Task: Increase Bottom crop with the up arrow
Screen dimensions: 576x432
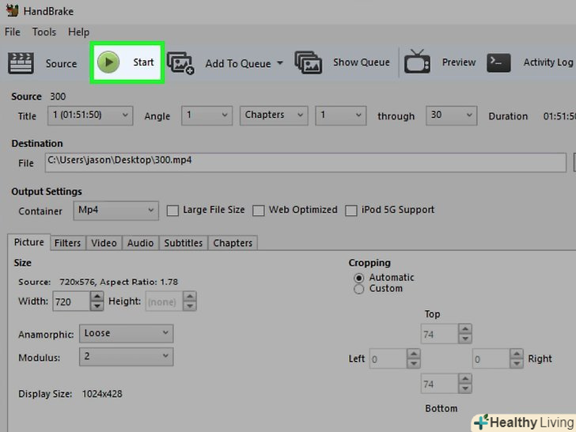Action: (x=465, y=379)
